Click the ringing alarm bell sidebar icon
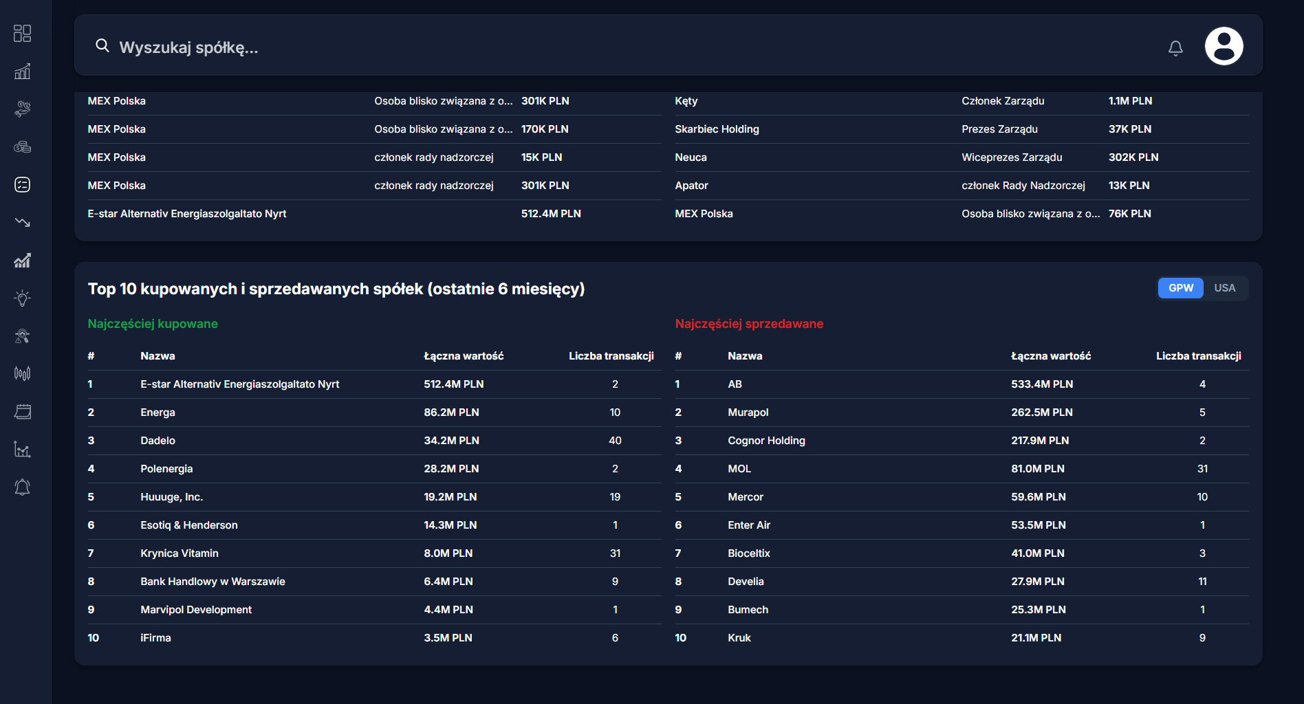This screenshot has height=704, width=1304. tap(23, 487)
